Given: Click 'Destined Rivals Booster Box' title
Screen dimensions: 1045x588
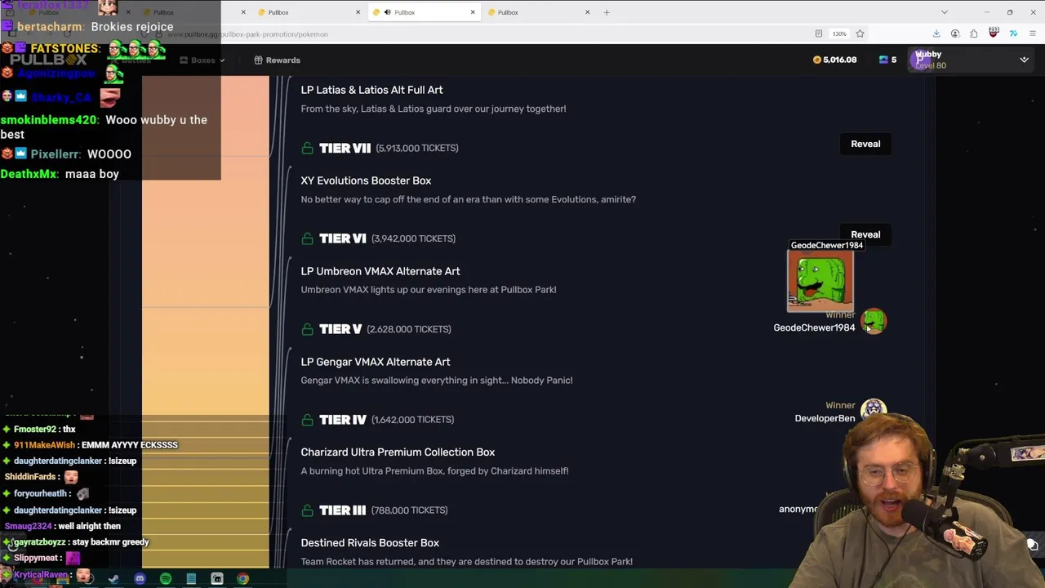Looking at the screenshot, I should [370, 543].
